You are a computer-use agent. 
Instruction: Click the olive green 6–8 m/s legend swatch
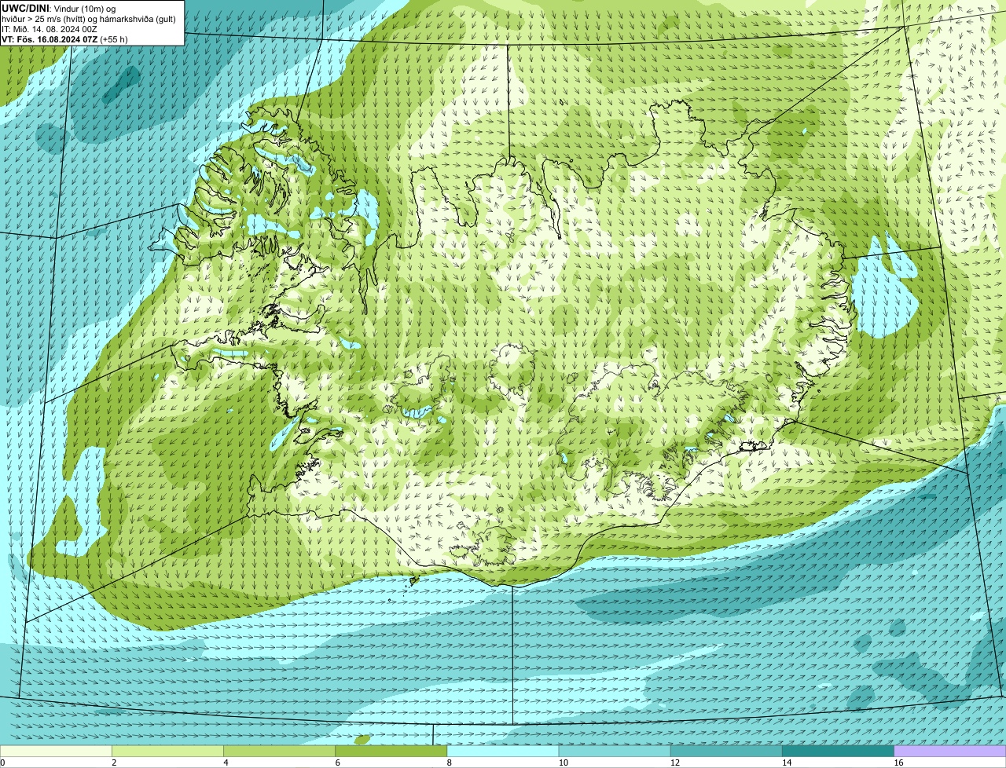click(x=391, y=751)
